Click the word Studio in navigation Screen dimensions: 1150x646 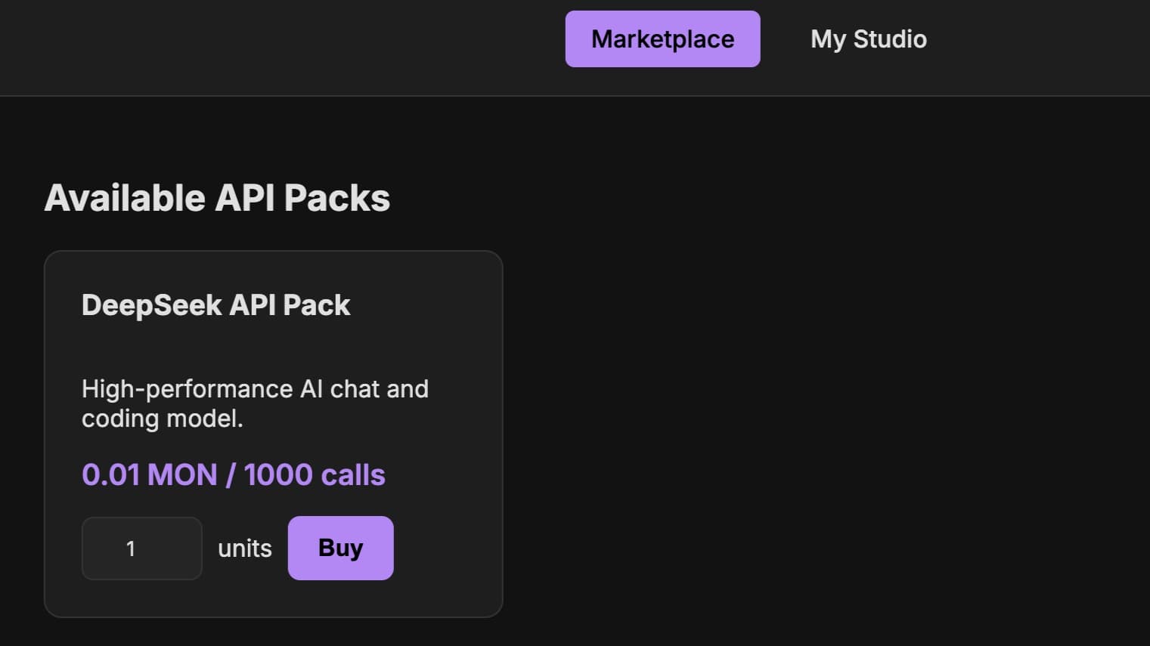[x=889, y=39]
